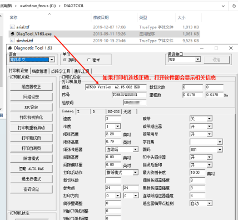Open the 语言 简体中文 language dropdown
Screen dimensions: 238x220
coord(52,60)
